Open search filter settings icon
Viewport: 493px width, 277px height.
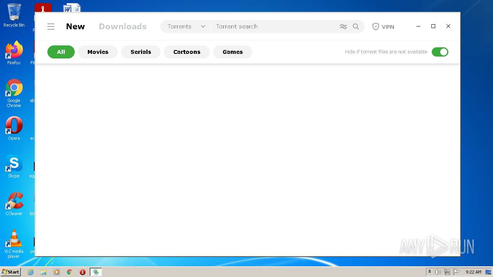pyautogui.click(x=343, y=27)
